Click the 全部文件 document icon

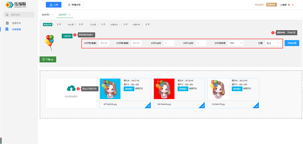tap(7, 23)
